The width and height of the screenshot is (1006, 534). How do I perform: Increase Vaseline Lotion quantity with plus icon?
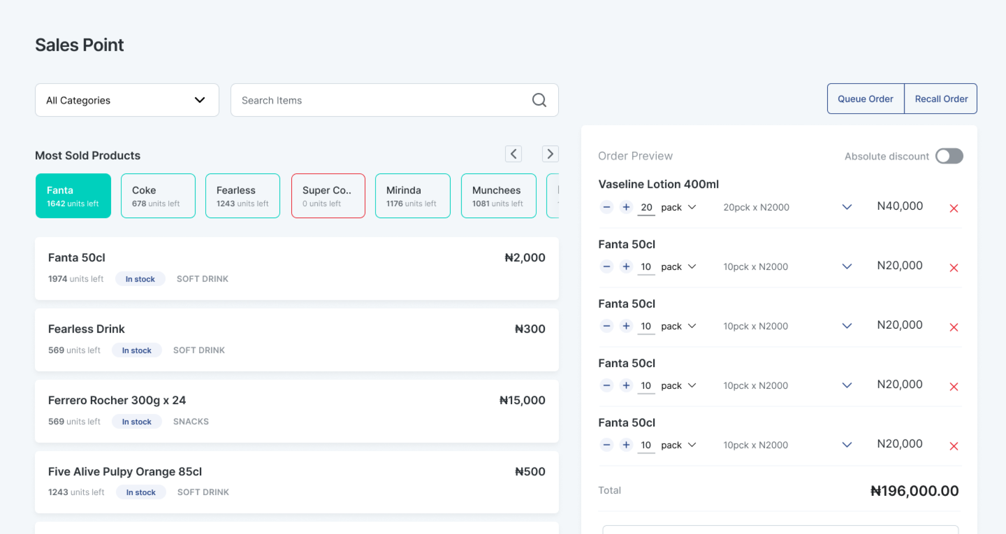[626, 207]
